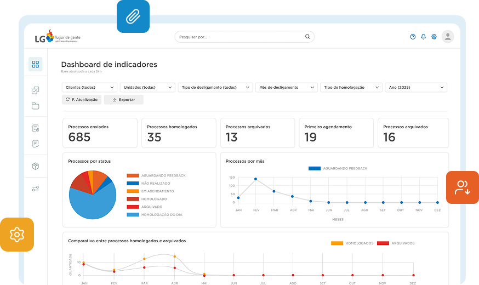Click the folder icon in sidebar
The height and width of the screenshot is (285, 479).
coord(36,106)
